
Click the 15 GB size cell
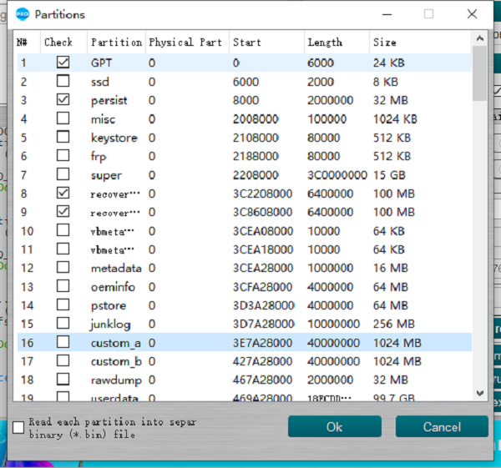(x=389, y=175)
